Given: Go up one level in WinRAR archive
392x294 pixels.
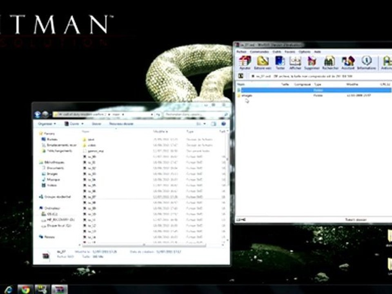Looking at the screenshot, I should pyautogui.click(x=241, y=76).
